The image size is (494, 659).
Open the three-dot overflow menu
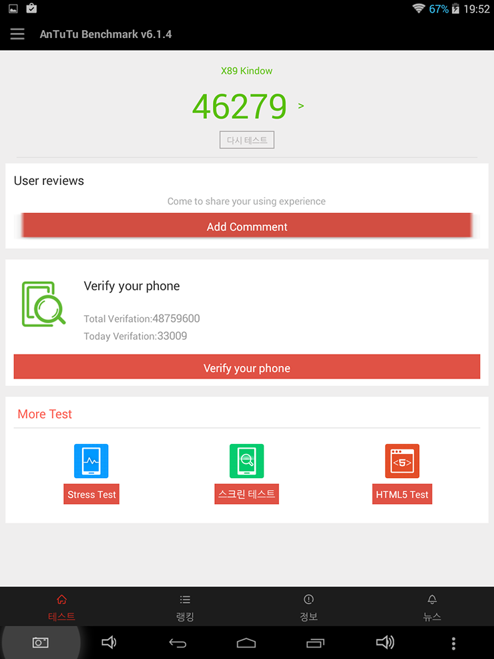pos(453,643)
